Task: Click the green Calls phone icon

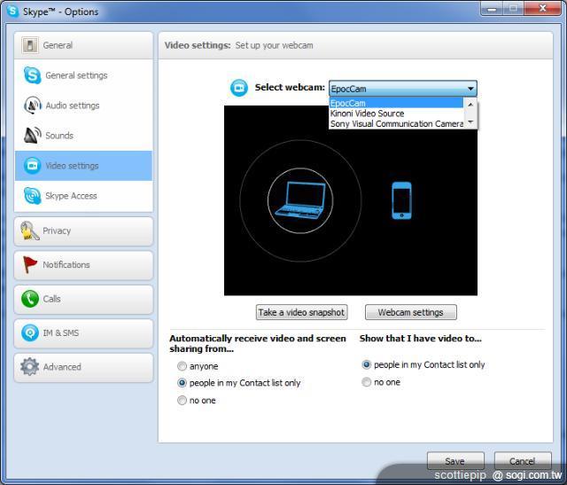Action: pos(29,299)
